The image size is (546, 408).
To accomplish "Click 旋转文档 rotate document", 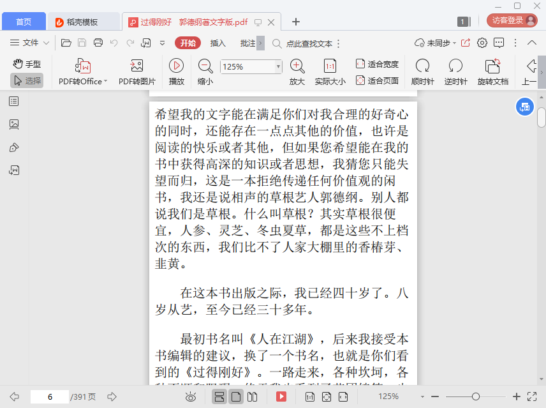I will 492,72.
